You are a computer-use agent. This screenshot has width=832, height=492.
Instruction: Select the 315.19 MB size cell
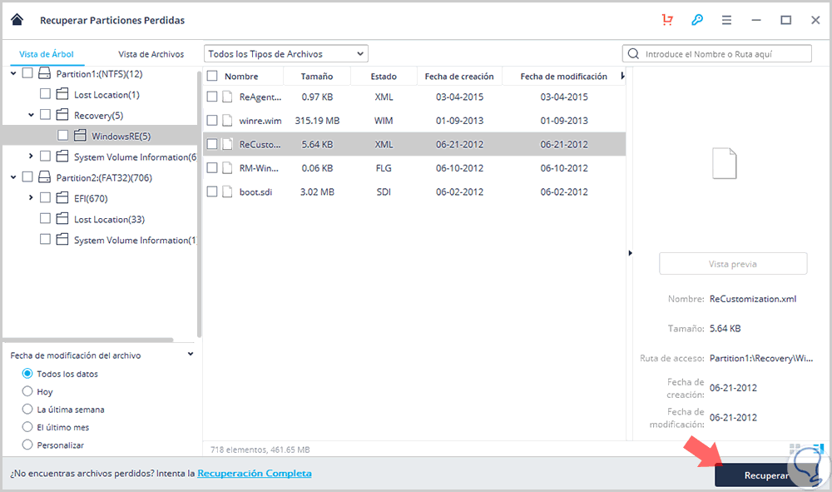(x=317, y=121)
